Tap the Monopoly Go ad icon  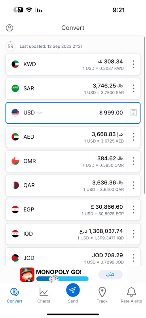[27, 275]
